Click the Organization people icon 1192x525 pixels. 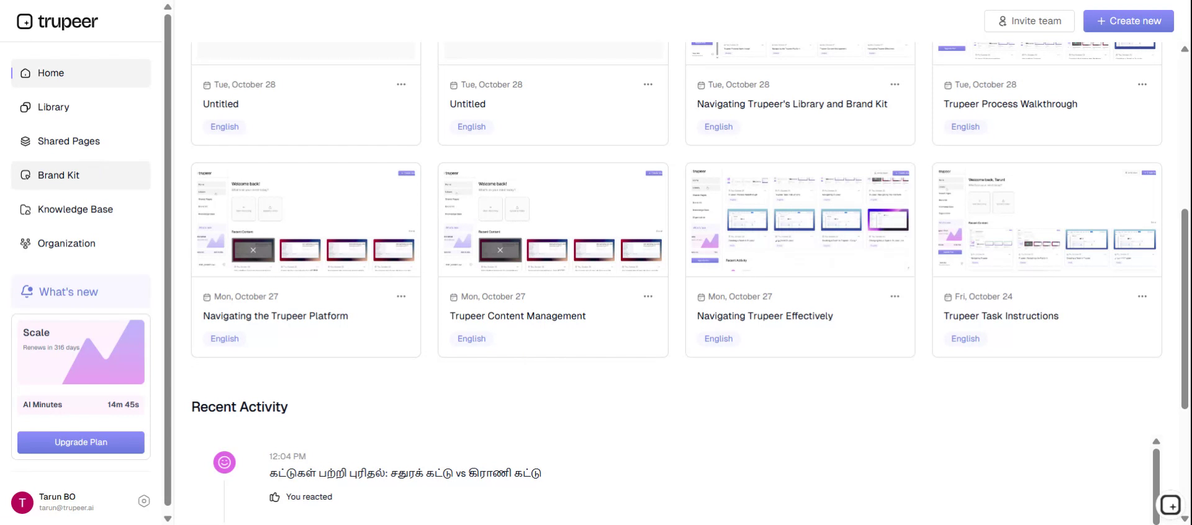point(25,244)
